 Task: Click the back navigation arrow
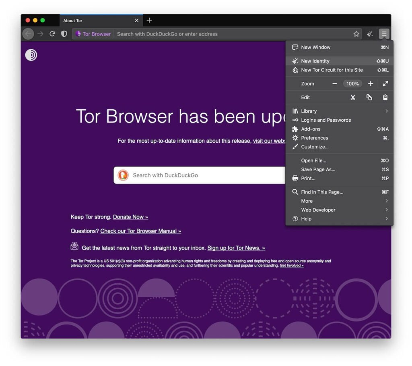tap(28, 34)
